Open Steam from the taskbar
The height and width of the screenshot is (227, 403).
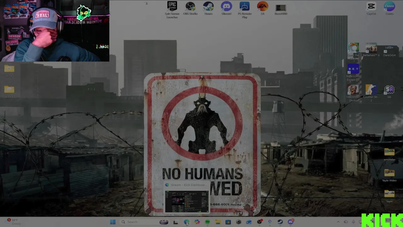(280, 222)
